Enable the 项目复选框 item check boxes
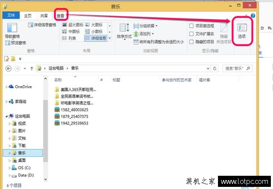The image size is (273, 189). click(192, 26)
